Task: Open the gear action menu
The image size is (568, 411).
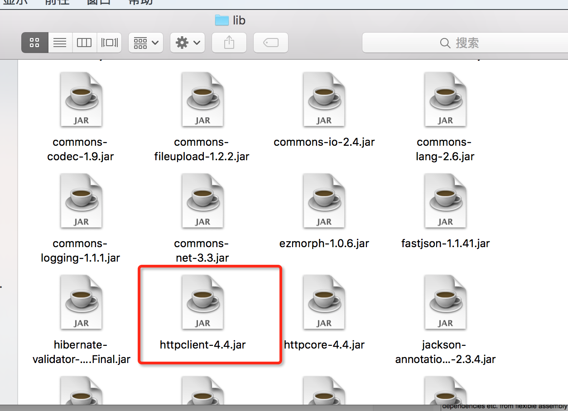Action: (x=188, y=43)
